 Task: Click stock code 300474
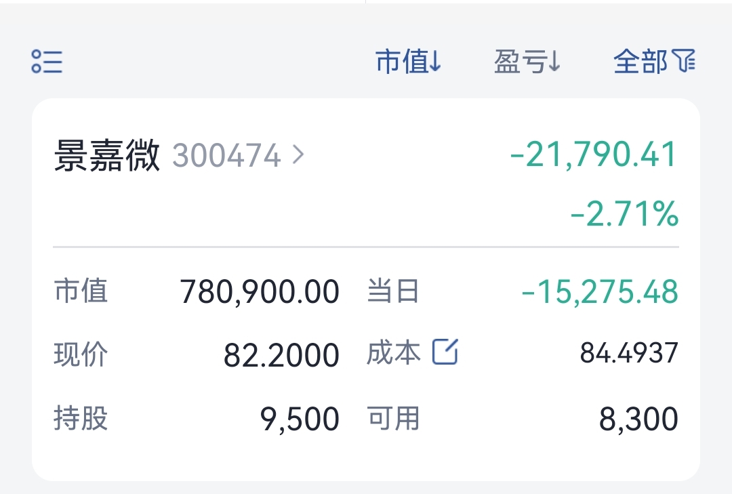227,155
